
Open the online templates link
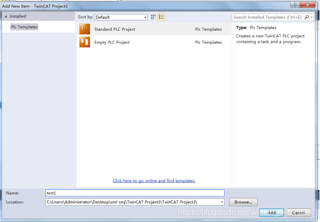point(154,181)
